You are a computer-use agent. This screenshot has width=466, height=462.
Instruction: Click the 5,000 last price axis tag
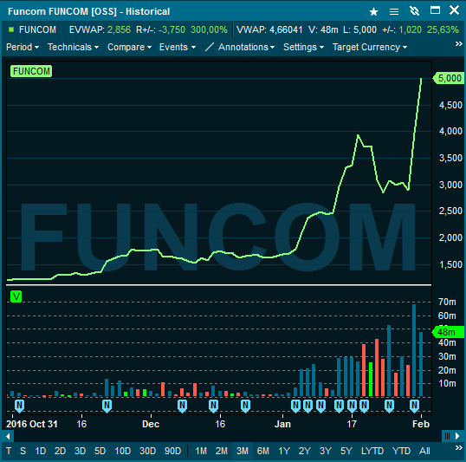pyautogui.click(x=448, y=78)
